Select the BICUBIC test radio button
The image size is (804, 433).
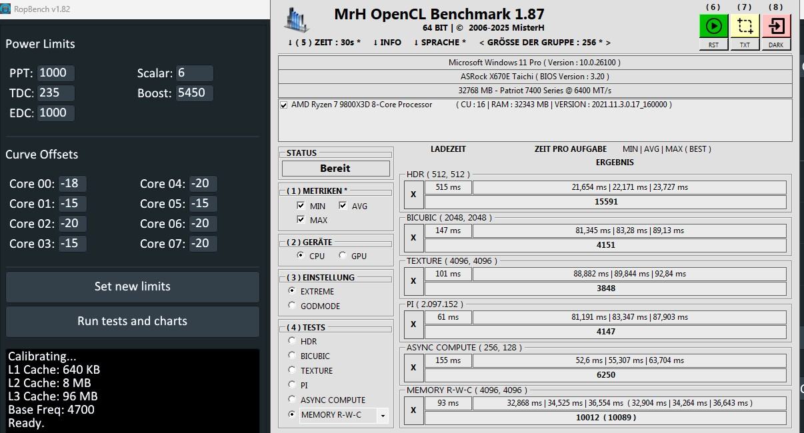(x=291, y=355)
